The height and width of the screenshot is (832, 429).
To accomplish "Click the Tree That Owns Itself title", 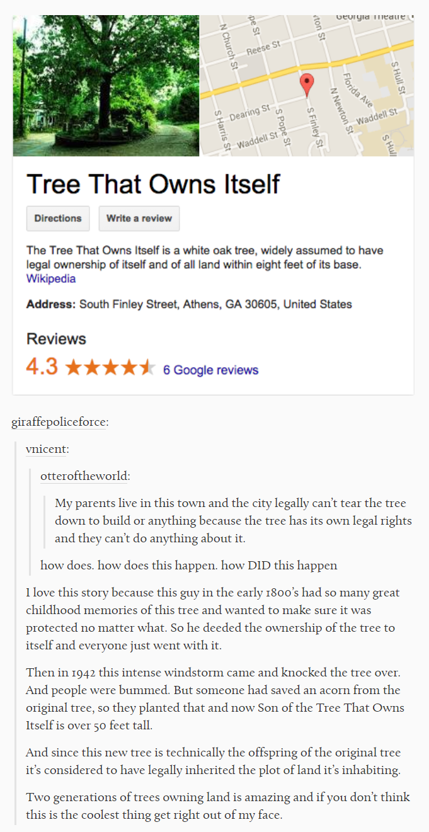I will pyautogui.click(x=153, y=184).
